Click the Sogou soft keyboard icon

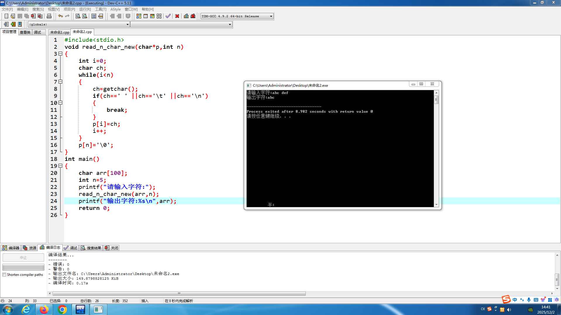tap(536, 300)
